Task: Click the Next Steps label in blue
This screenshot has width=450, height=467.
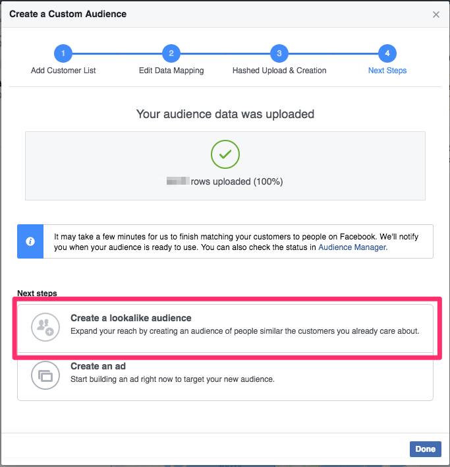Action: point(387,71)
